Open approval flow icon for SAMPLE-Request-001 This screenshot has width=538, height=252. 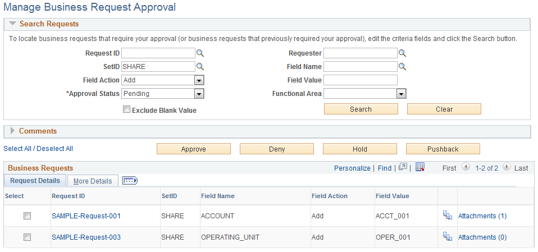pyautogui.click(x=448, y=216)
